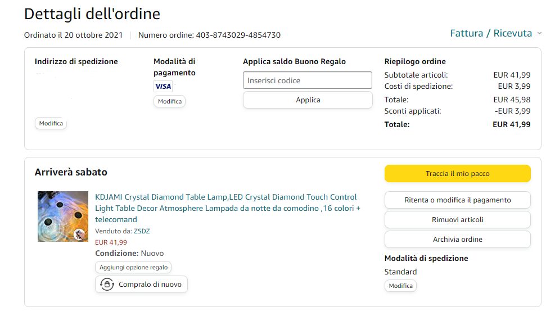Click the Compralo di nuovo circular arrows icon

[106, 285]
